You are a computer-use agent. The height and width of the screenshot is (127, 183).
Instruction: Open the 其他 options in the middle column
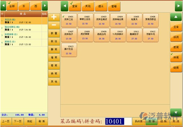click(x=54, y=82)
